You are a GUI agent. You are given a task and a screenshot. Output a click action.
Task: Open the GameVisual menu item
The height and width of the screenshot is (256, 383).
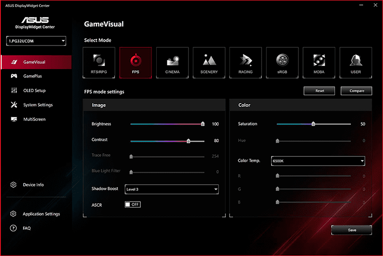(x=36, y=62)
